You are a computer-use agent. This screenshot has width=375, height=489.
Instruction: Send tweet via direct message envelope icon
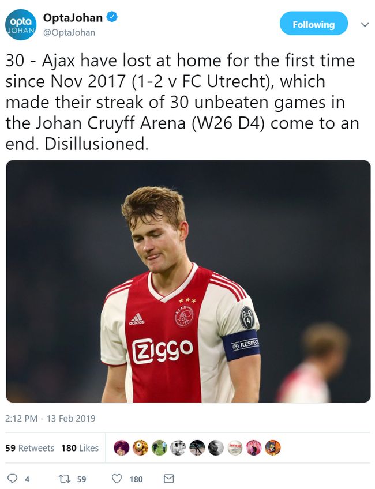coord(168,479)
